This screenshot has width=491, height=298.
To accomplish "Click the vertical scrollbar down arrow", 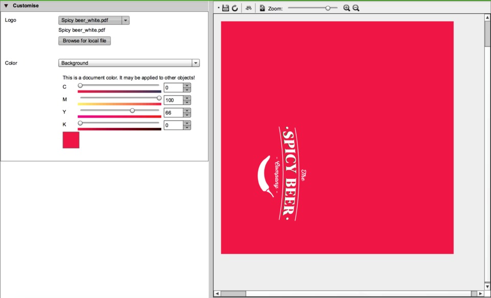I will point(487,286).
